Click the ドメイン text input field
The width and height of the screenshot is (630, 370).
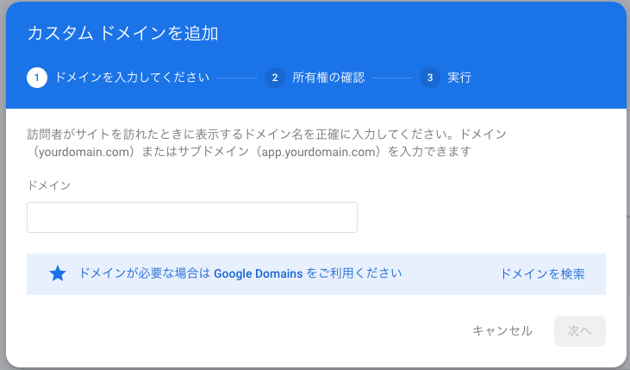[192, 217]
